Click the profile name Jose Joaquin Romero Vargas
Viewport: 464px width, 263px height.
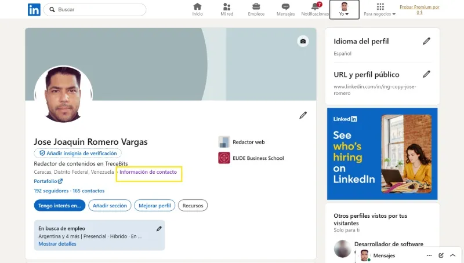90,142
